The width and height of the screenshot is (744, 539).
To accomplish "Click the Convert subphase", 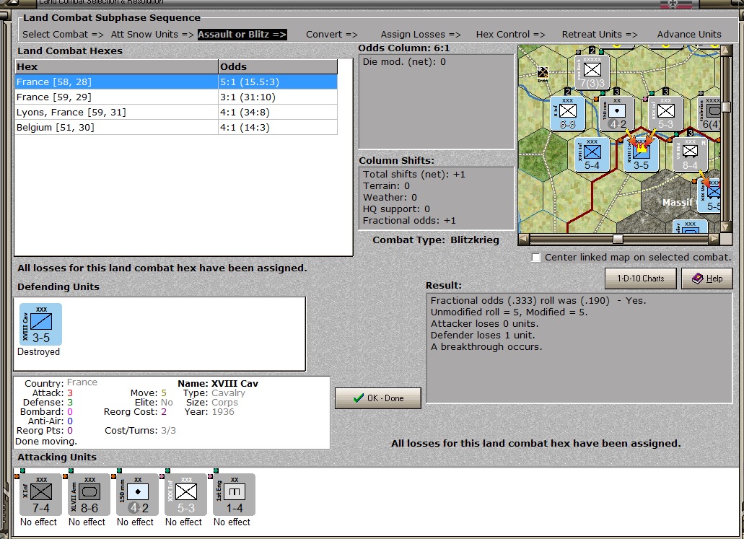I will [332, 34].
